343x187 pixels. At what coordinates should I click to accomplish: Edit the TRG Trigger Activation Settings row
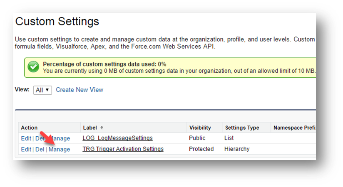coord(26,149)
